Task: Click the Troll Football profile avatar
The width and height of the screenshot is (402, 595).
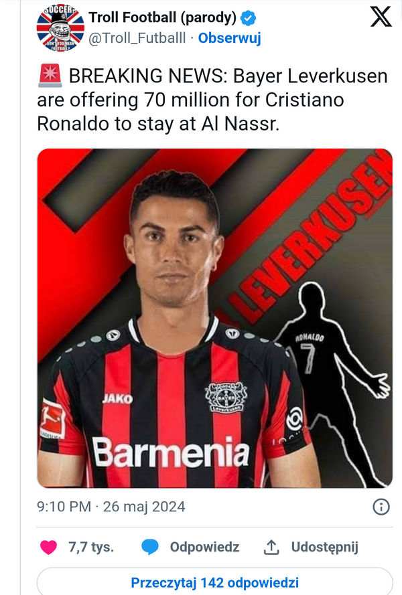Action: [x=60, y=27]
